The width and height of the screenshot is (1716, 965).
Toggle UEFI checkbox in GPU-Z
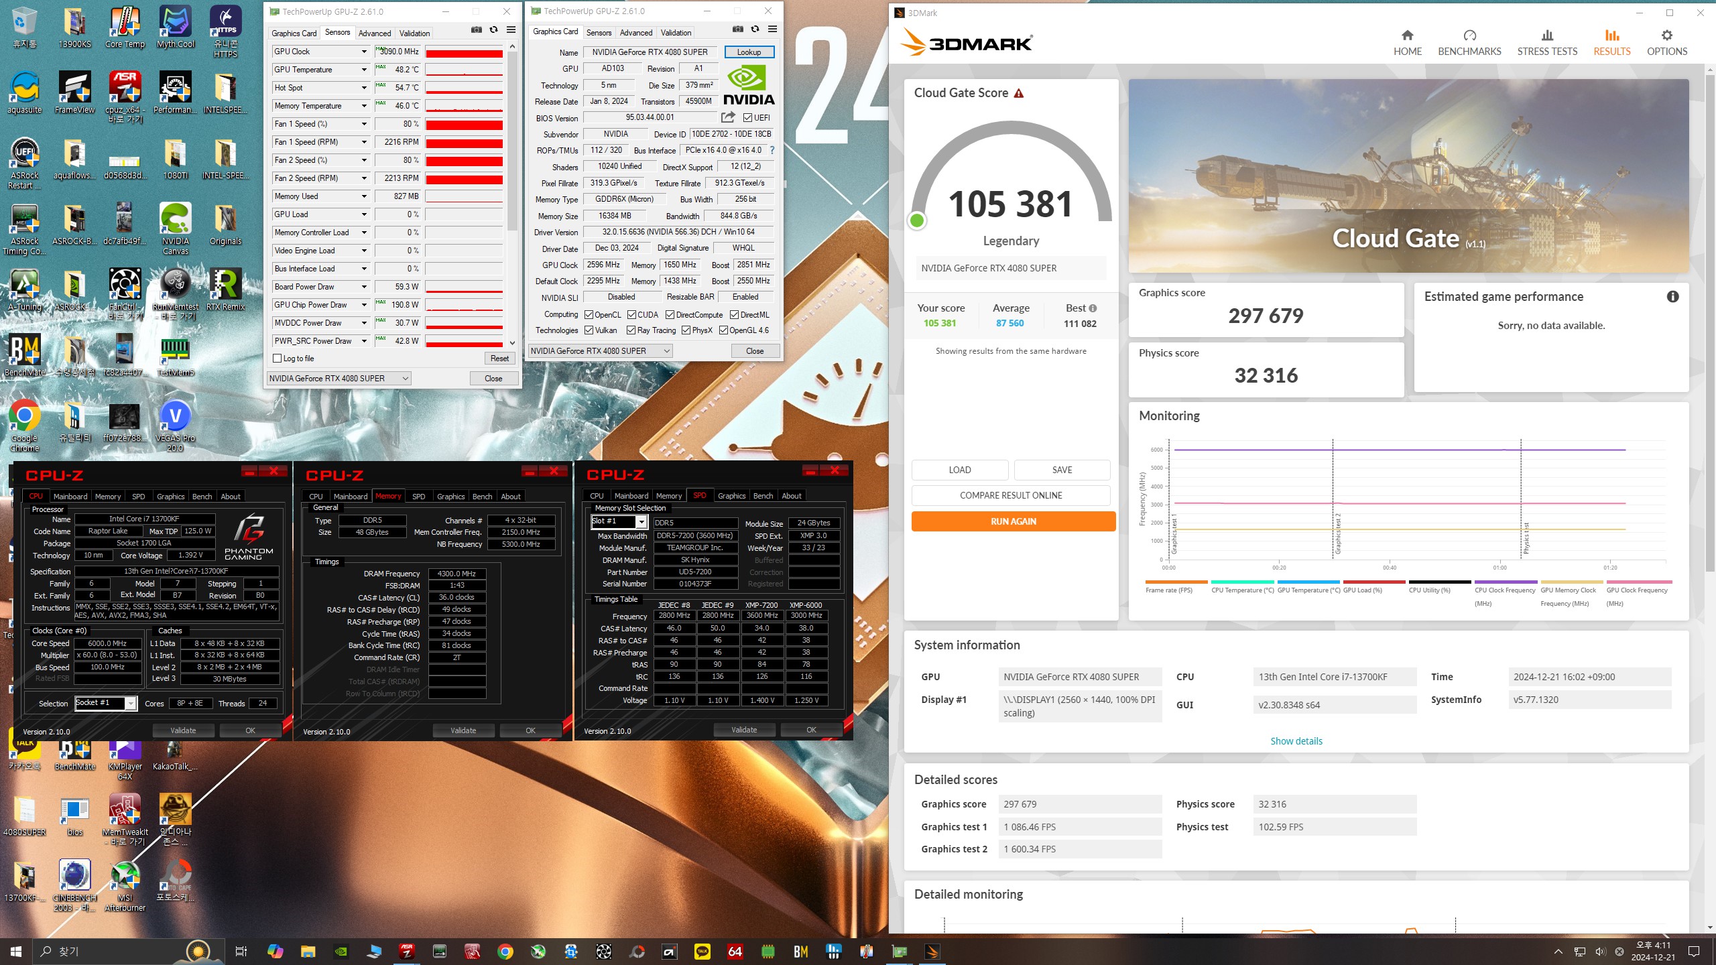pos(747,118)
